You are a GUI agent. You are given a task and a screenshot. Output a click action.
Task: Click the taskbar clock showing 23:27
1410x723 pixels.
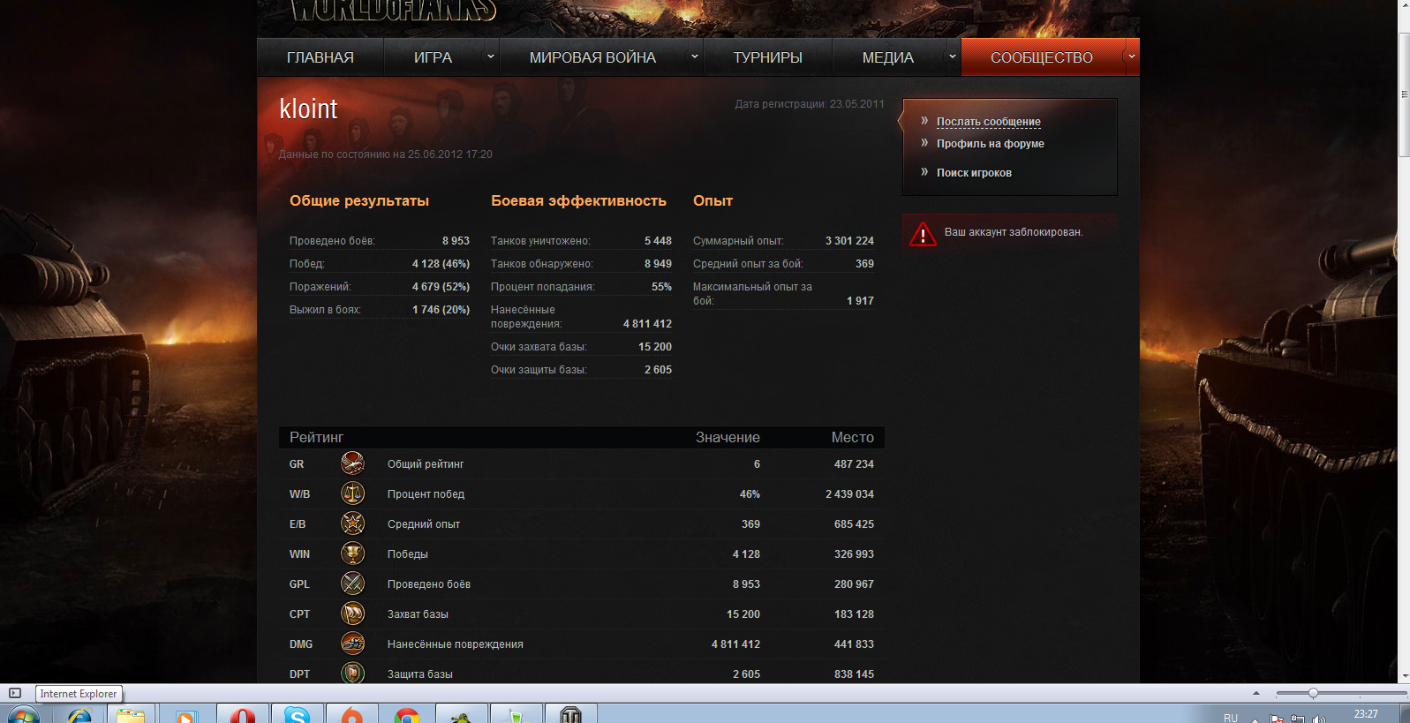1366,714
